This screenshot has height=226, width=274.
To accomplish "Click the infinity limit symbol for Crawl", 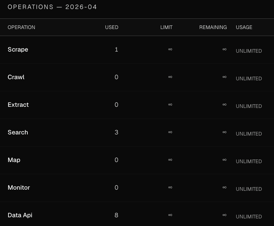I will pyautogui.click(x=170, y=77).
